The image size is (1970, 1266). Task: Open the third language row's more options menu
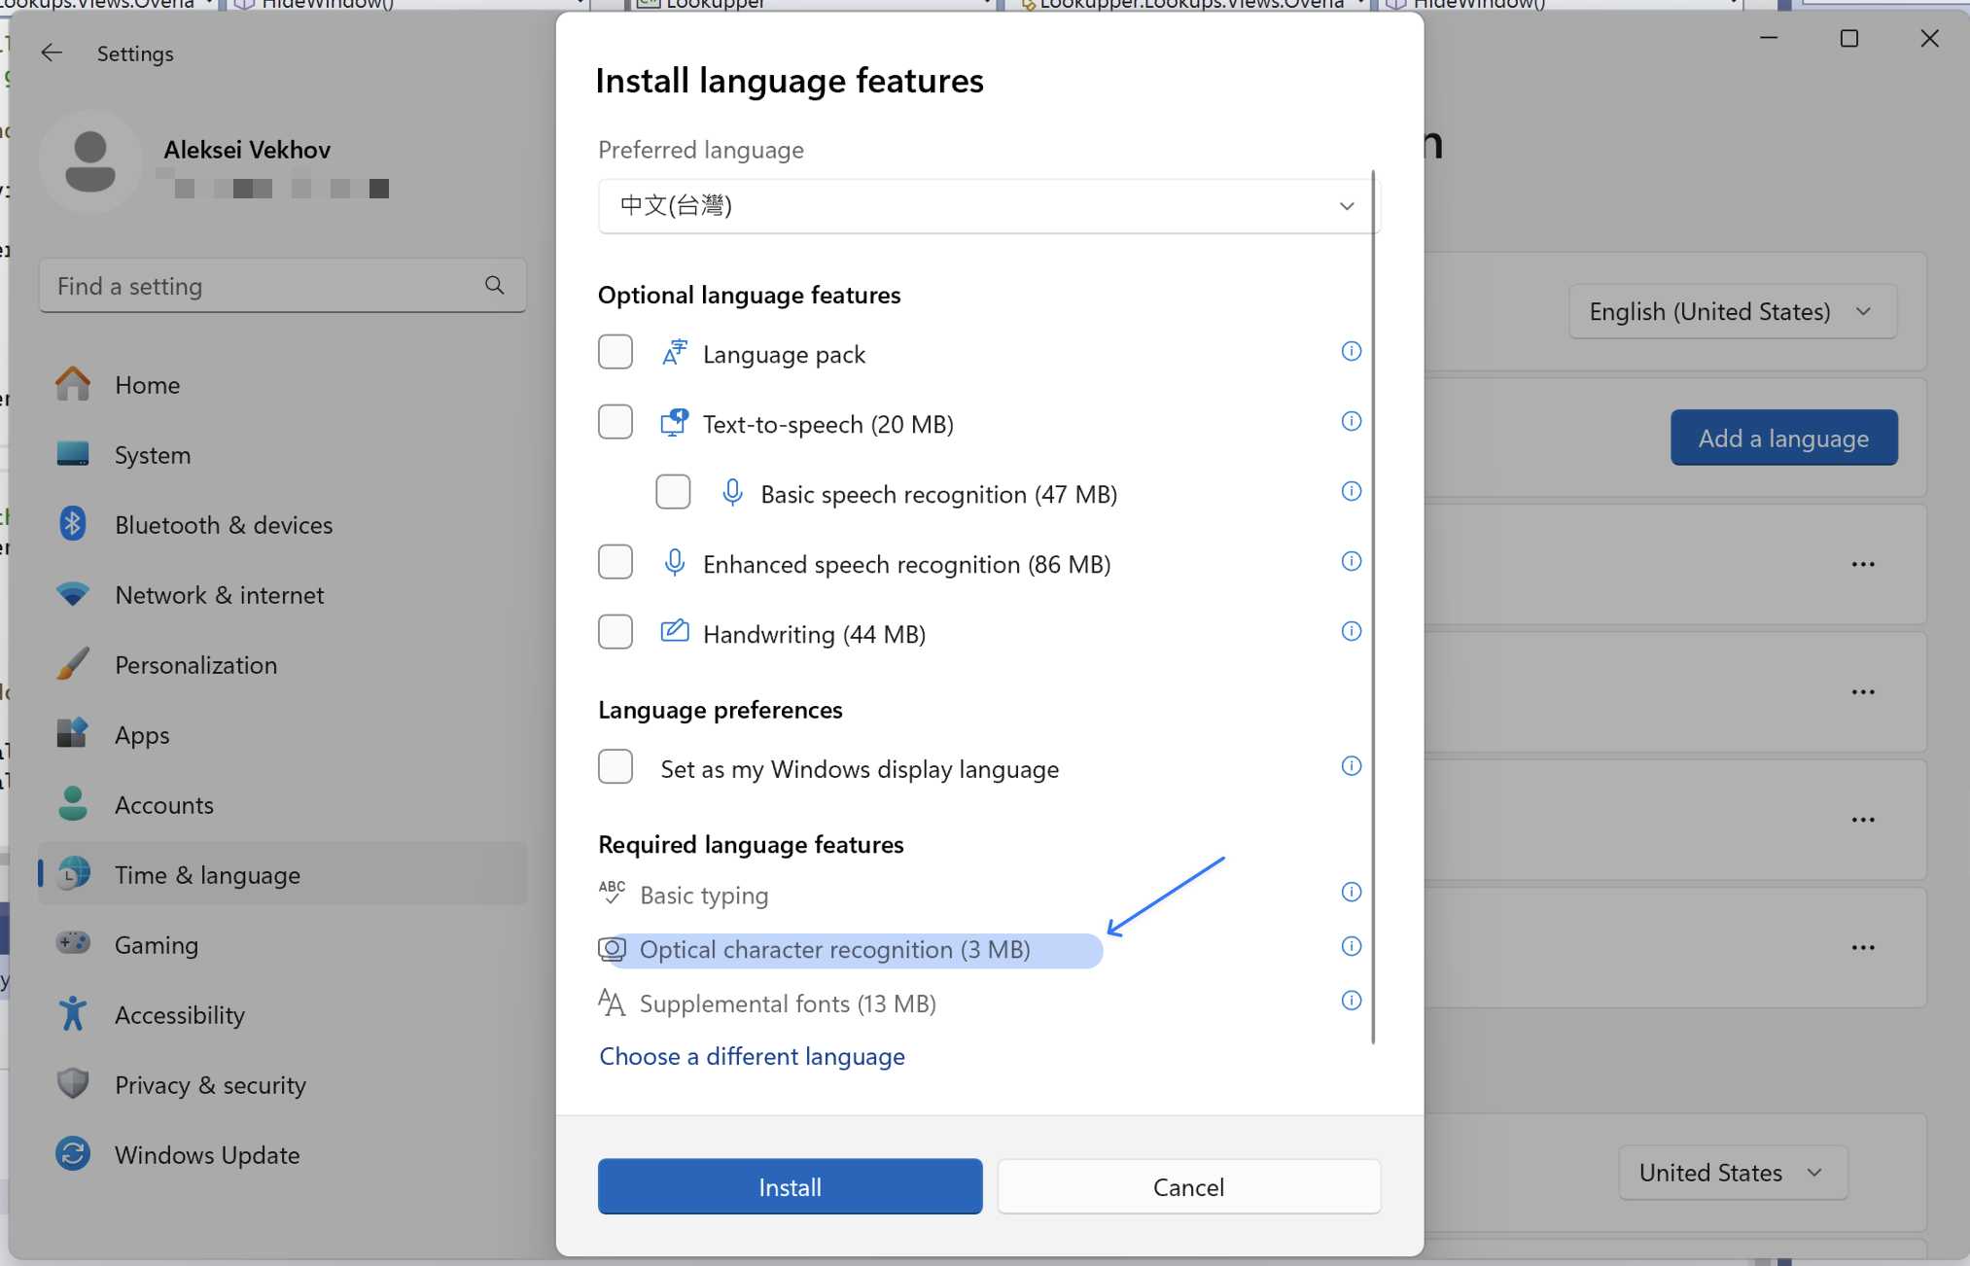pyautogui.click(x=1862, y=820)
